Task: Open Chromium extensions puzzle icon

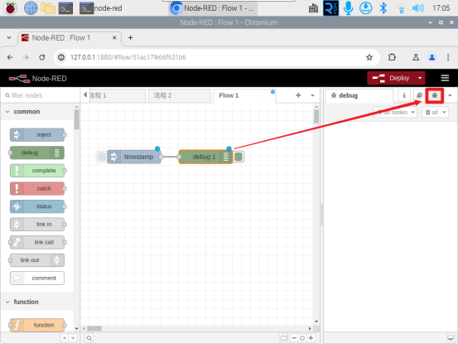Action: coord(392,57)
